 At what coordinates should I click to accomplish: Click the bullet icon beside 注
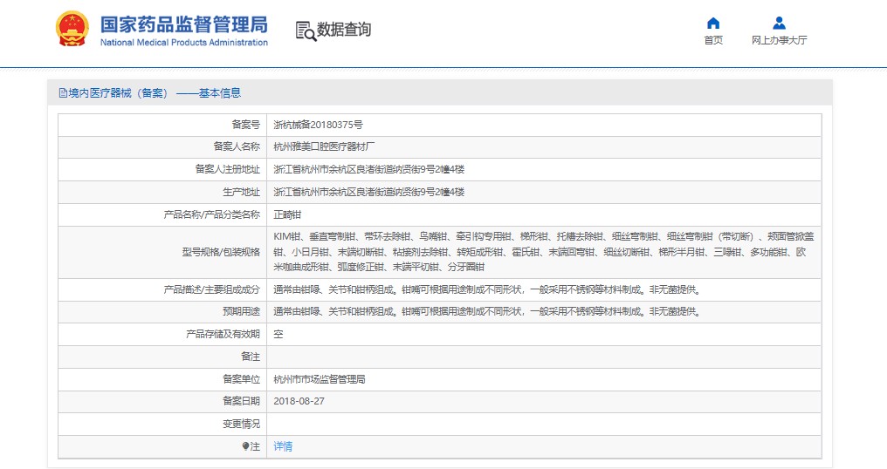246,446
